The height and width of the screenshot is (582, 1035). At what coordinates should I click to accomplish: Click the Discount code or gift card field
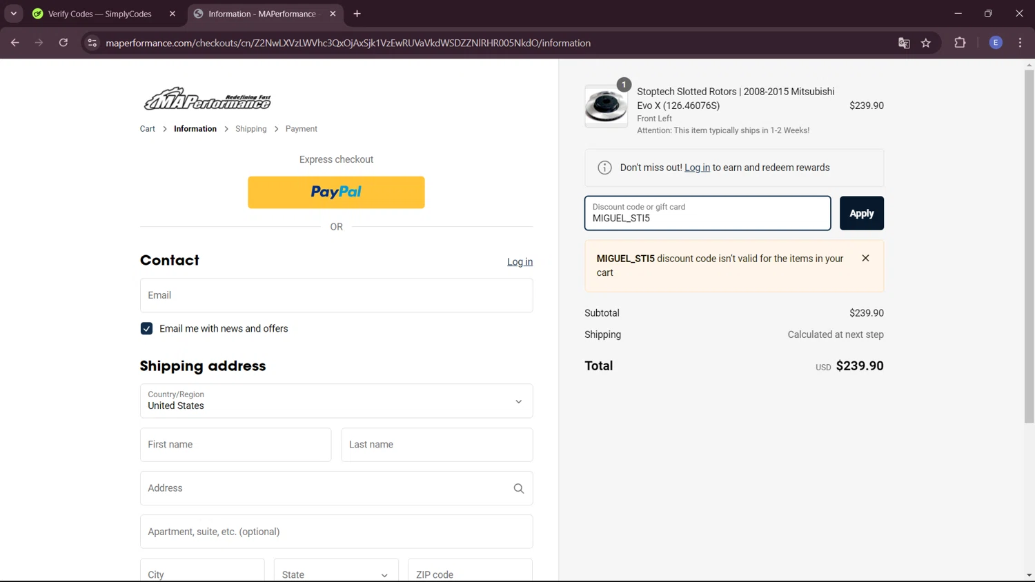707,213
